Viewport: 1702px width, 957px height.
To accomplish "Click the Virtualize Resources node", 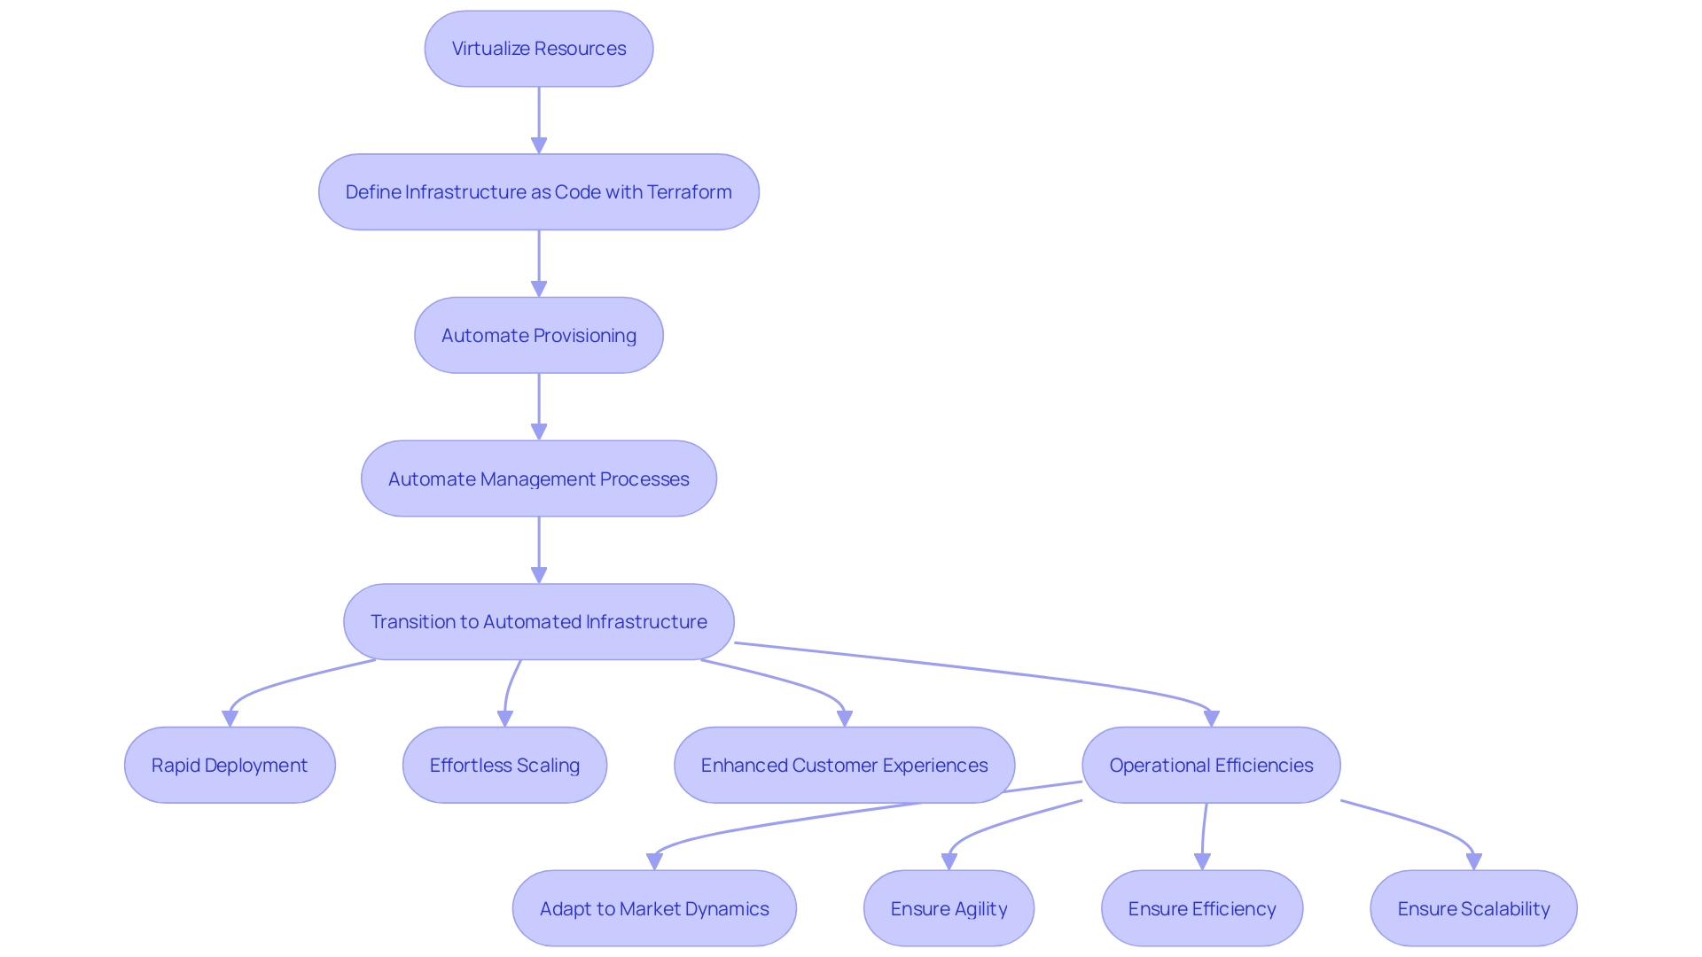I will click(x=542, y=48).
